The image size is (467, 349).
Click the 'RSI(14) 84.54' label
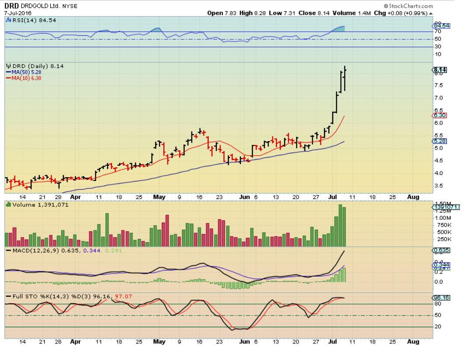point(34,20)
